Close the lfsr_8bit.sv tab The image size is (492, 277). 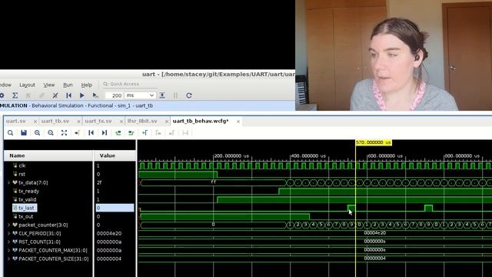click(x=167, y=122)
